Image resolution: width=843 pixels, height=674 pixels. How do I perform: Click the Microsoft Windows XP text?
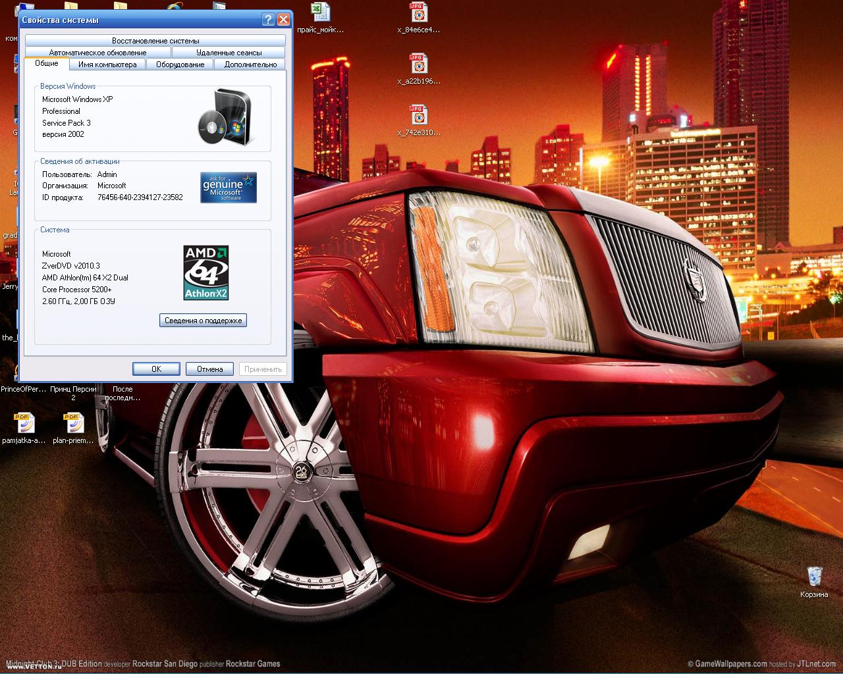coord(77,99)
